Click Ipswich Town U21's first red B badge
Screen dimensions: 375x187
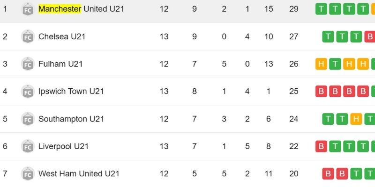(321, 91)
